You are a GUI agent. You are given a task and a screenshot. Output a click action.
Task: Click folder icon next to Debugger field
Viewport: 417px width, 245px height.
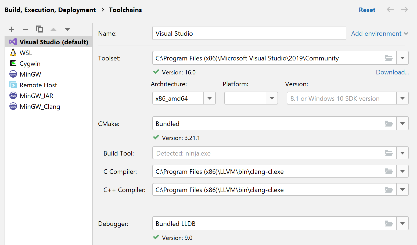point(389,223)
